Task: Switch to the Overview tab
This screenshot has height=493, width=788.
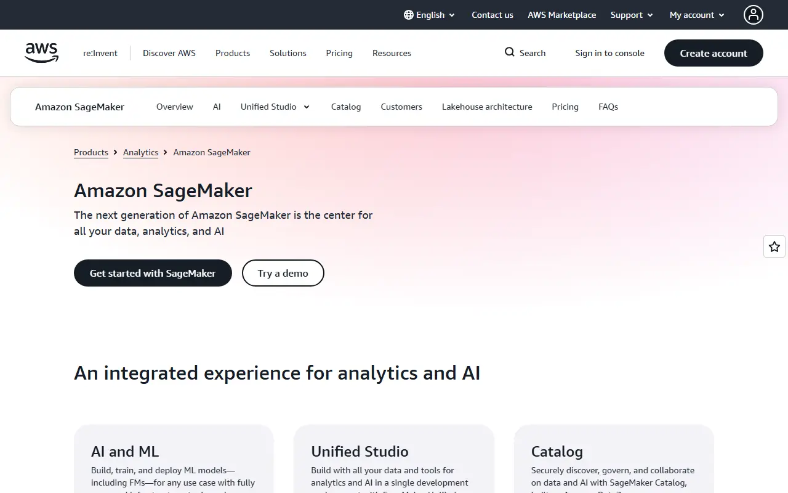Action: (175, 107)
